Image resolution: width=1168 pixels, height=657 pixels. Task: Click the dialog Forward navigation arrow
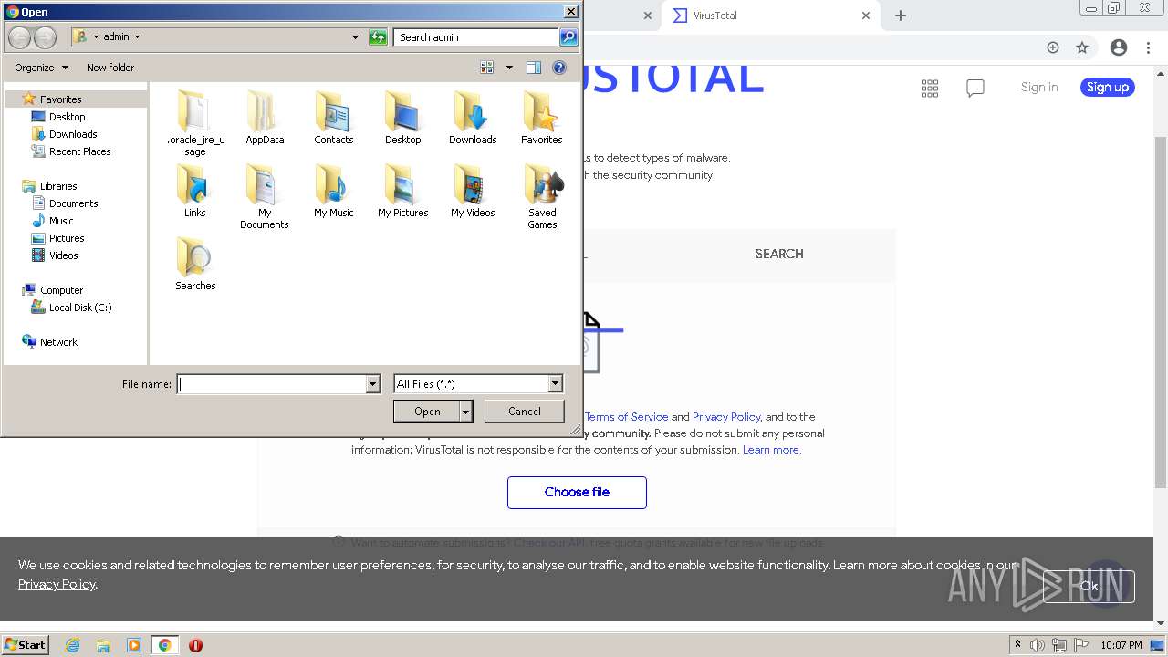point(45,37)
